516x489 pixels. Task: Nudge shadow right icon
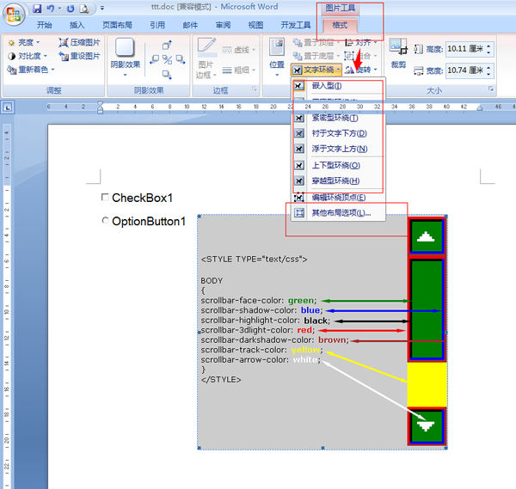click(181, 59)
